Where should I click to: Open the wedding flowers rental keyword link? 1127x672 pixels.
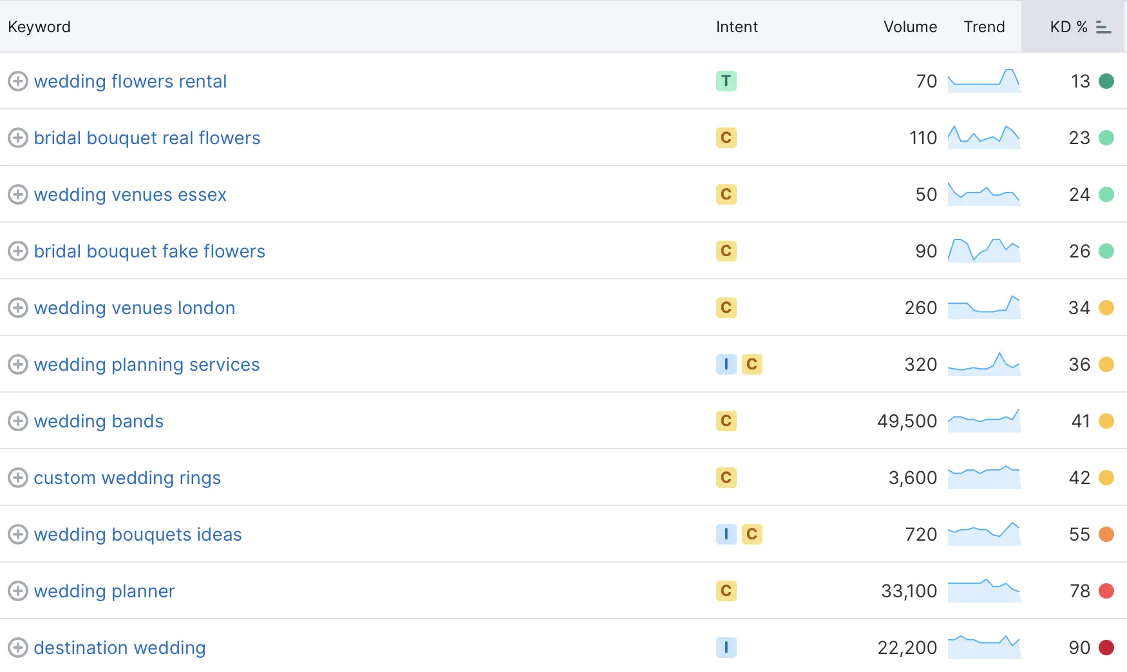(x=130, y=81)
